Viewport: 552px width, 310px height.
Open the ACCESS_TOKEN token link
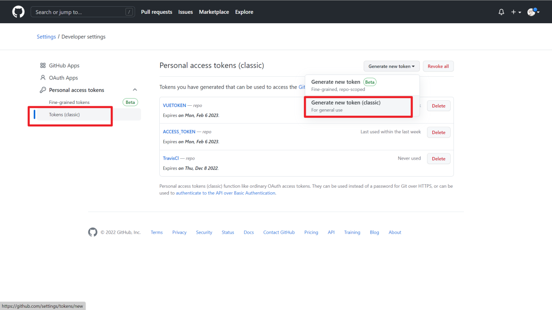(x=179, y=132)
